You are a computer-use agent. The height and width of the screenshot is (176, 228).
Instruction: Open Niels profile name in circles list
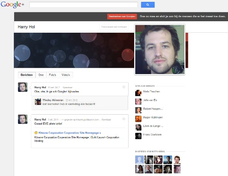[152, 92]
